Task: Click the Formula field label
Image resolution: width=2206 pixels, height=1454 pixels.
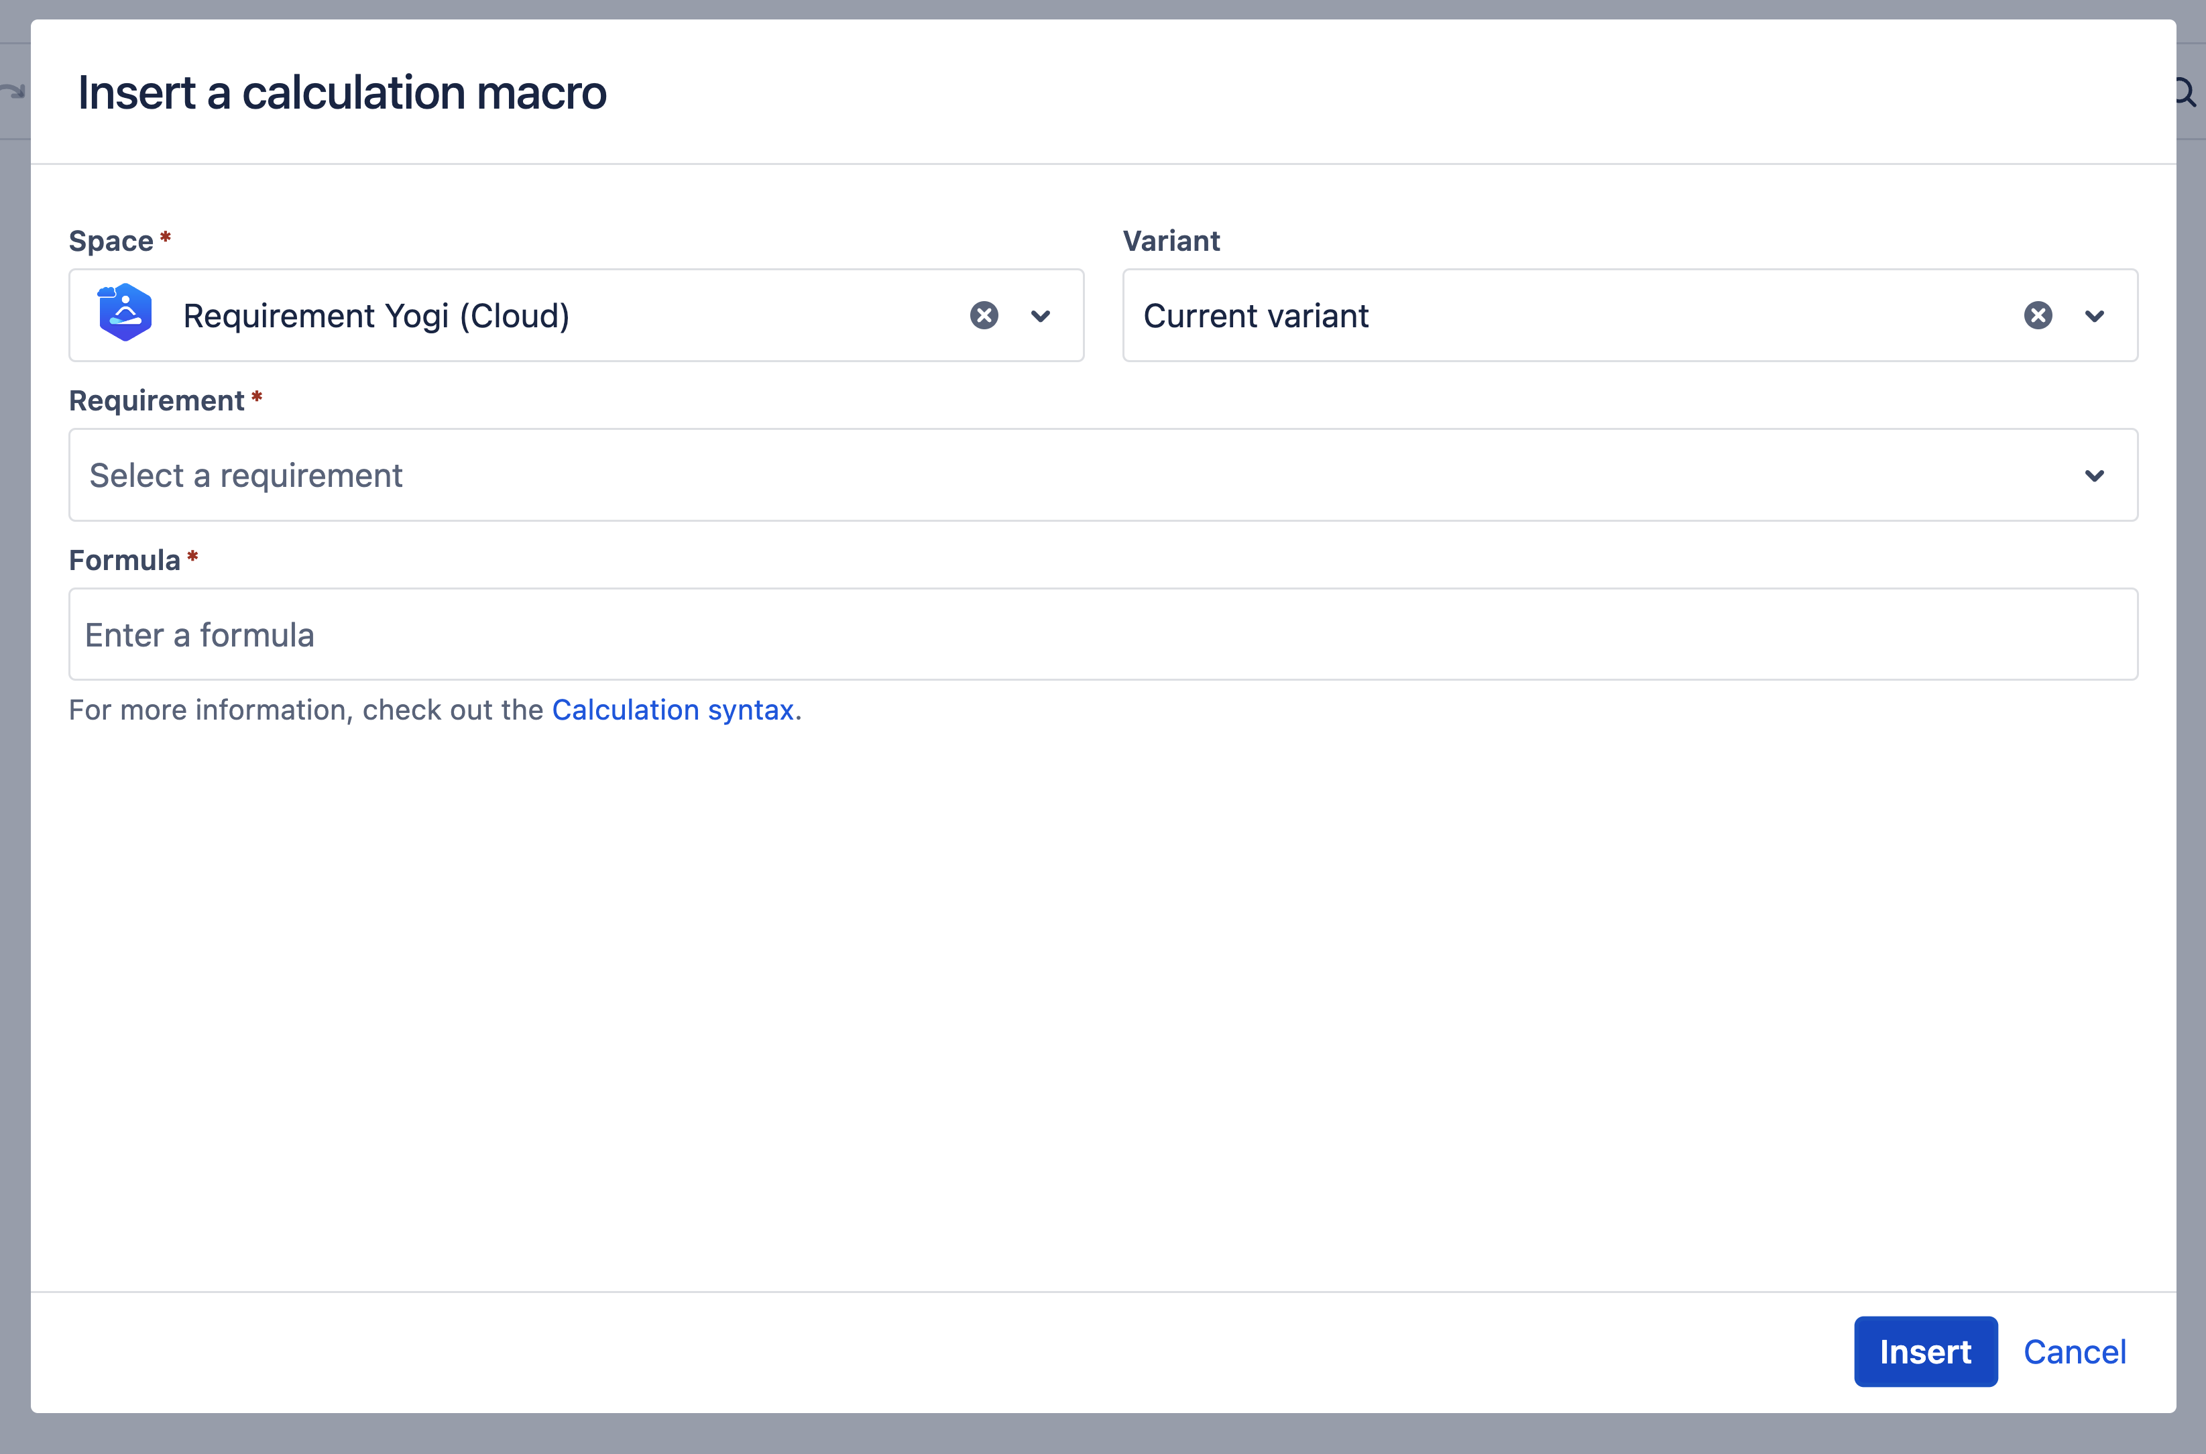Action: [x=124, y=560]
